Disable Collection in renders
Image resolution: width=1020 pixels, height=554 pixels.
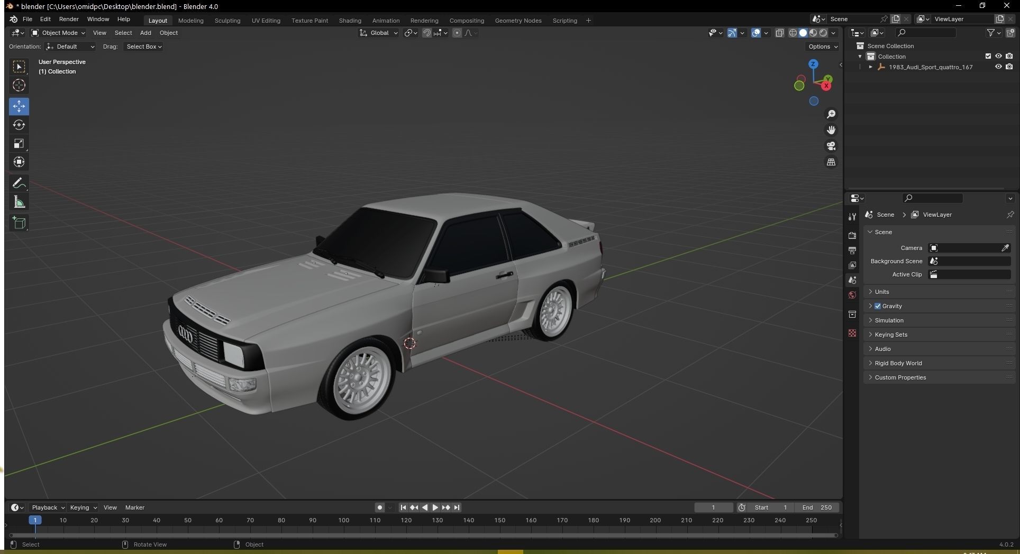(x=1009, y=56)
